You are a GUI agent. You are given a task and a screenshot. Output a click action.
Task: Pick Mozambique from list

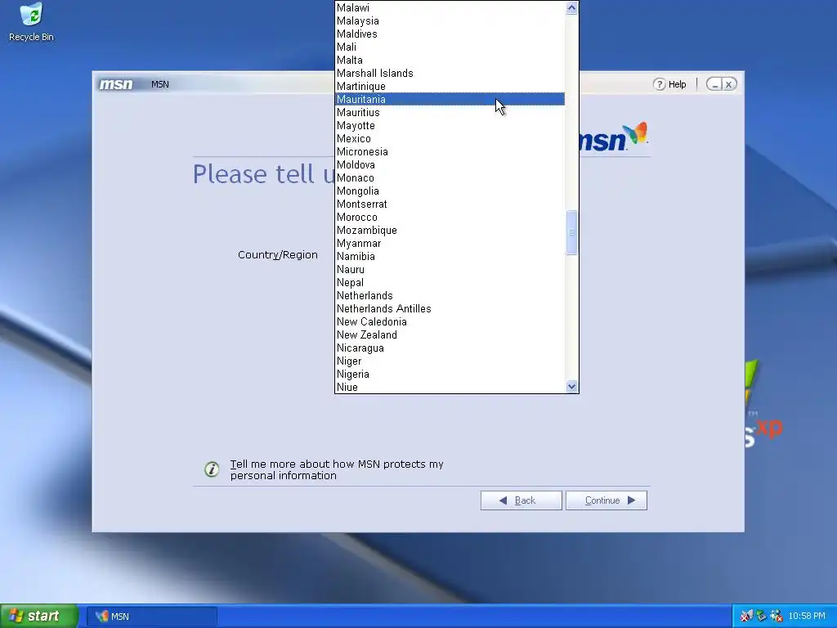pyautogui.click(x=450, y=230)
